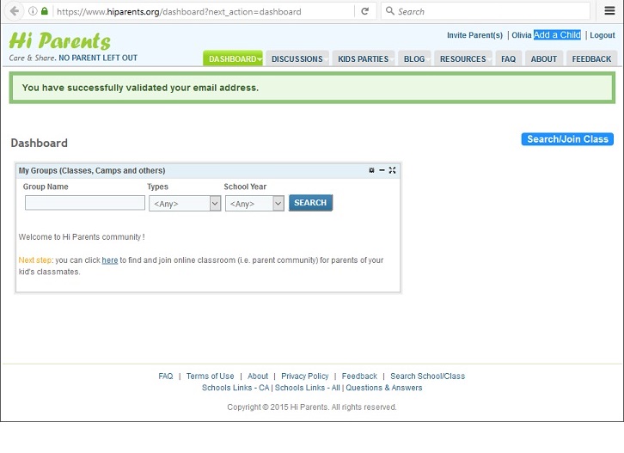This screenshot has width=624, height=453.
Task: Log out using the Logout link
Action: pos(603,35)
